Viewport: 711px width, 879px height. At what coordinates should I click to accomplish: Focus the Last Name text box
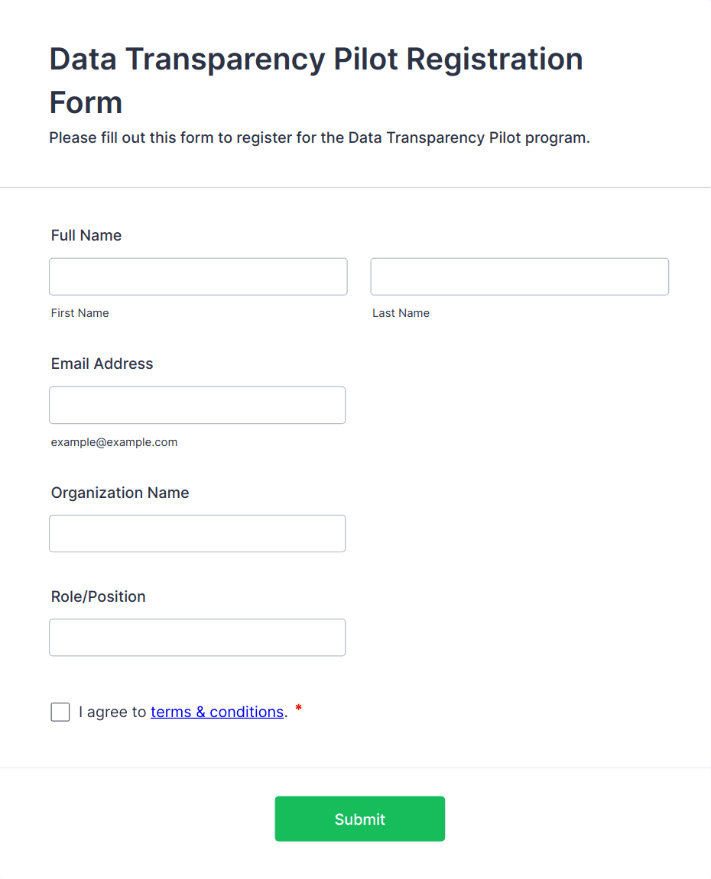tap(519, 276)
